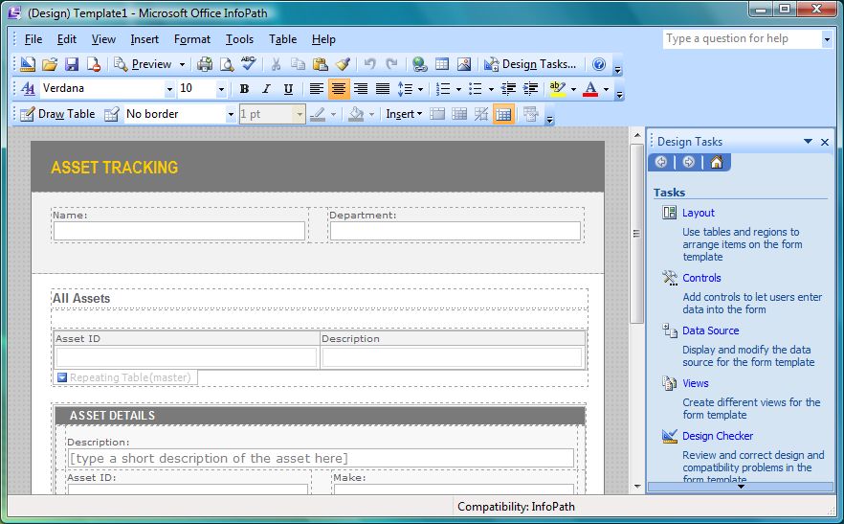Go back in Design Tasks pane
844x524 pixels.
pos(661,162)
